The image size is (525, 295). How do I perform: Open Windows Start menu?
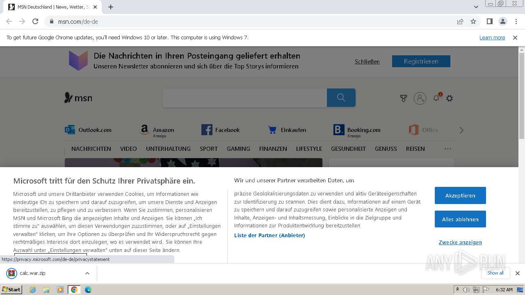pyautogui.click(x=11, y=289)
